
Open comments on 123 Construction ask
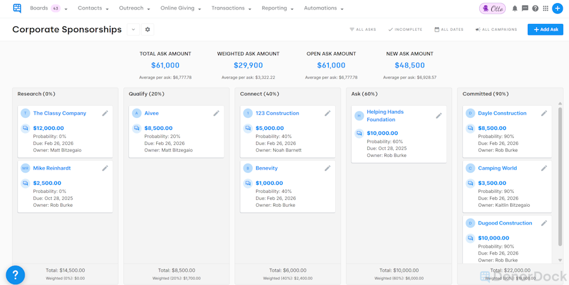(248, 128)
